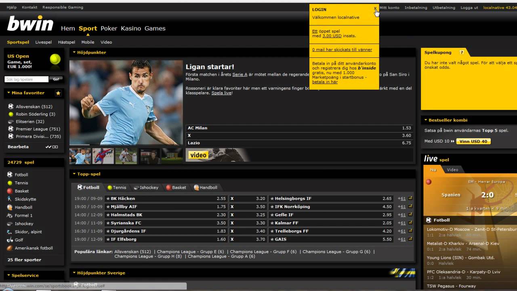
Task: Click the star next to Helsingborgs IF
Action: click(x=272, y=198)
